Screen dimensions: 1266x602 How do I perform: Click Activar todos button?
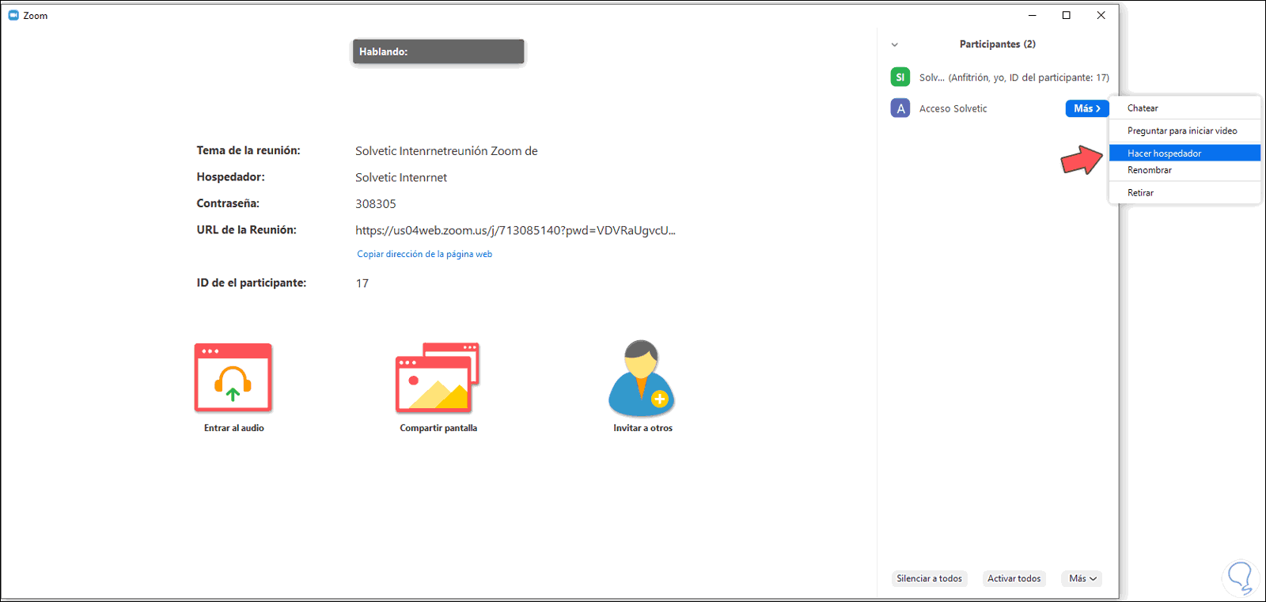tap(1014, 579)
